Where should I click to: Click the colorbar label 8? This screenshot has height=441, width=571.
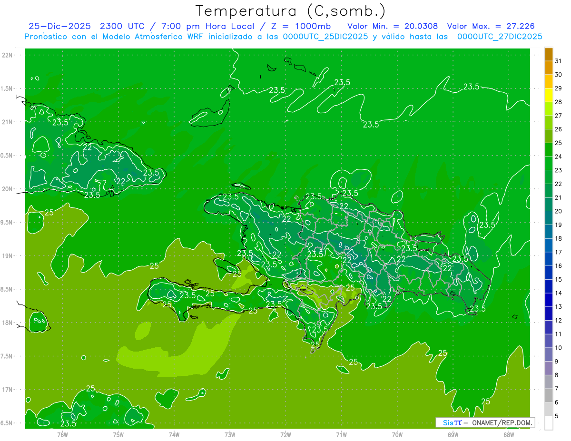coord(557,375)
